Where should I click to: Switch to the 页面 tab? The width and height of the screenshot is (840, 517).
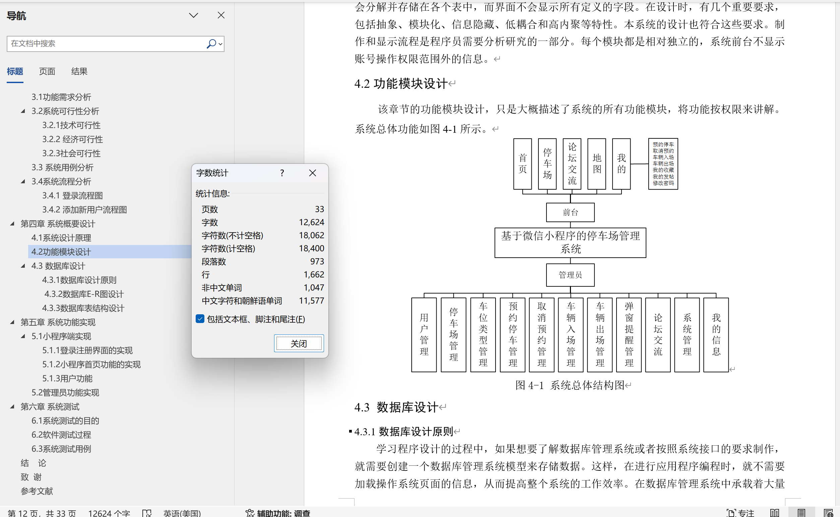click(47, 71)
